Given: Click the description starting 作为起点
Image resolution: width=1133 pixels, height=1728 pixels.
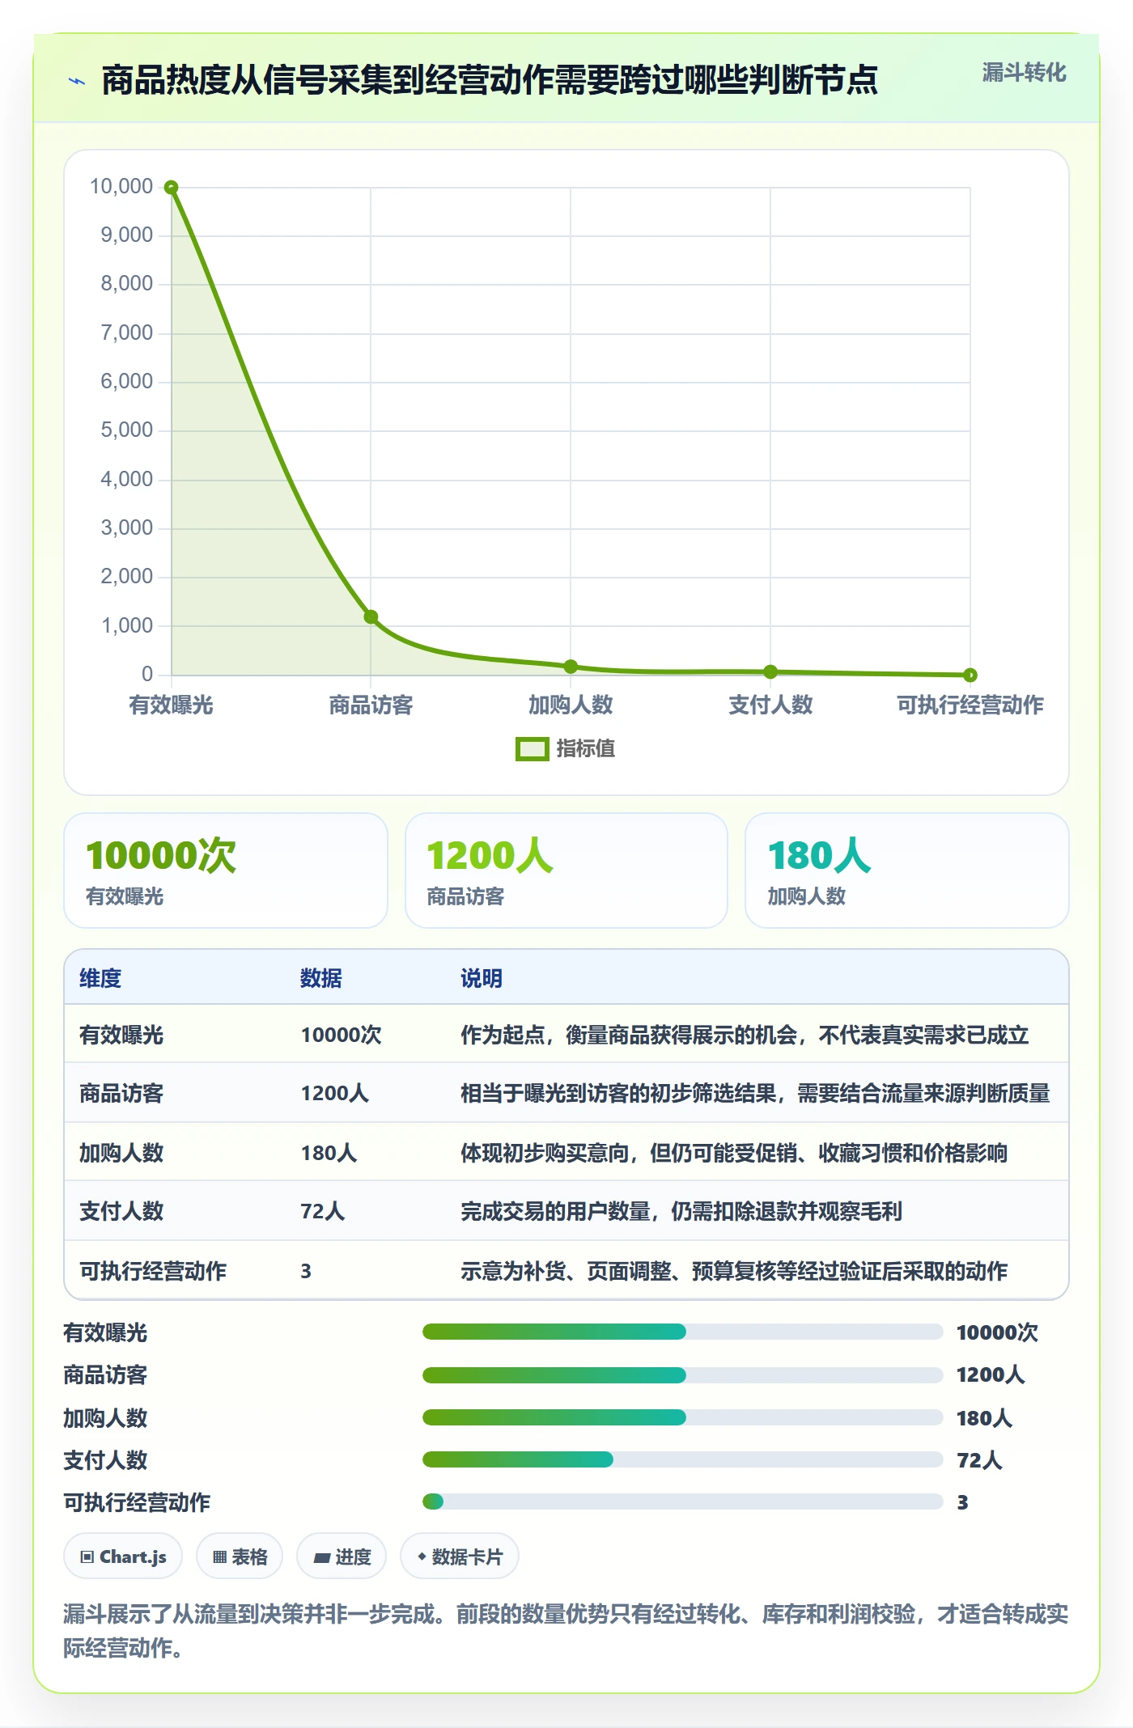Looking at the screenshot, I should tap(745, 1035).
